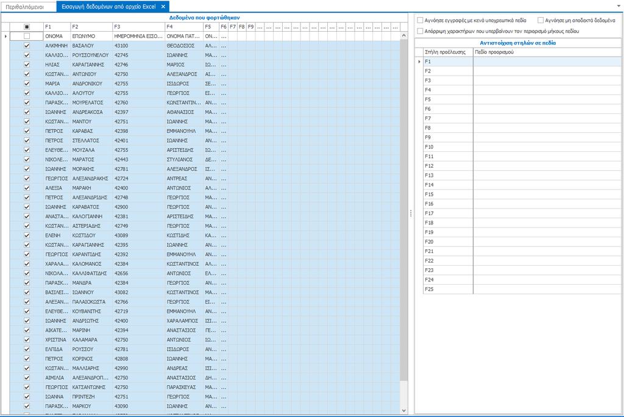
Task: Uncheck the row checkbox for ΧΡΙΣΤΙΝΑ ΚΑΛΑΜΑΡΑ
Action: (x=27, y=340)
